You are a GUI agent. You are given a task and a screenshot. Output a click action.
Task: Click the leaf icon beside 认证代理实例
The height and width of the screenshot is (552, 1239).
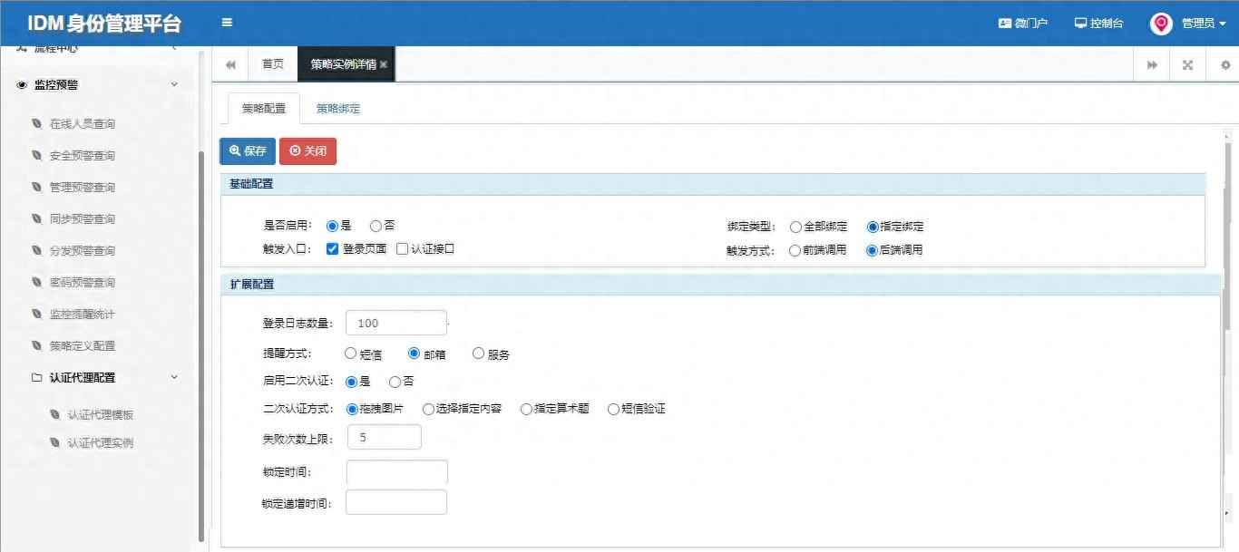pos(54,442)
